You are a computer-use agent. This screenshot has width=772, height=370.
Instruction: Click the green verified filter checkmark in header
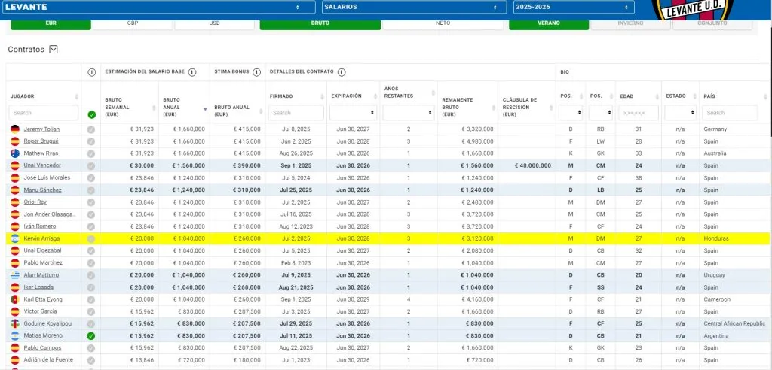tap(91, 114)
